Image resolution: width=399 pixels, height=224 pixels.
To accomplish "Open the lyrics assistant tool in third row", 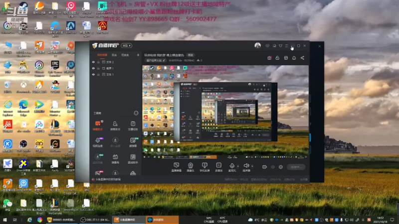I will [x=133, y=159].
